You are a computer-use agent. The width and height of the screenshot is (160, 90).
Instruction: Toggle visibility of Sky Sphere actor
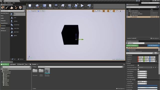(x=127, y=17)
